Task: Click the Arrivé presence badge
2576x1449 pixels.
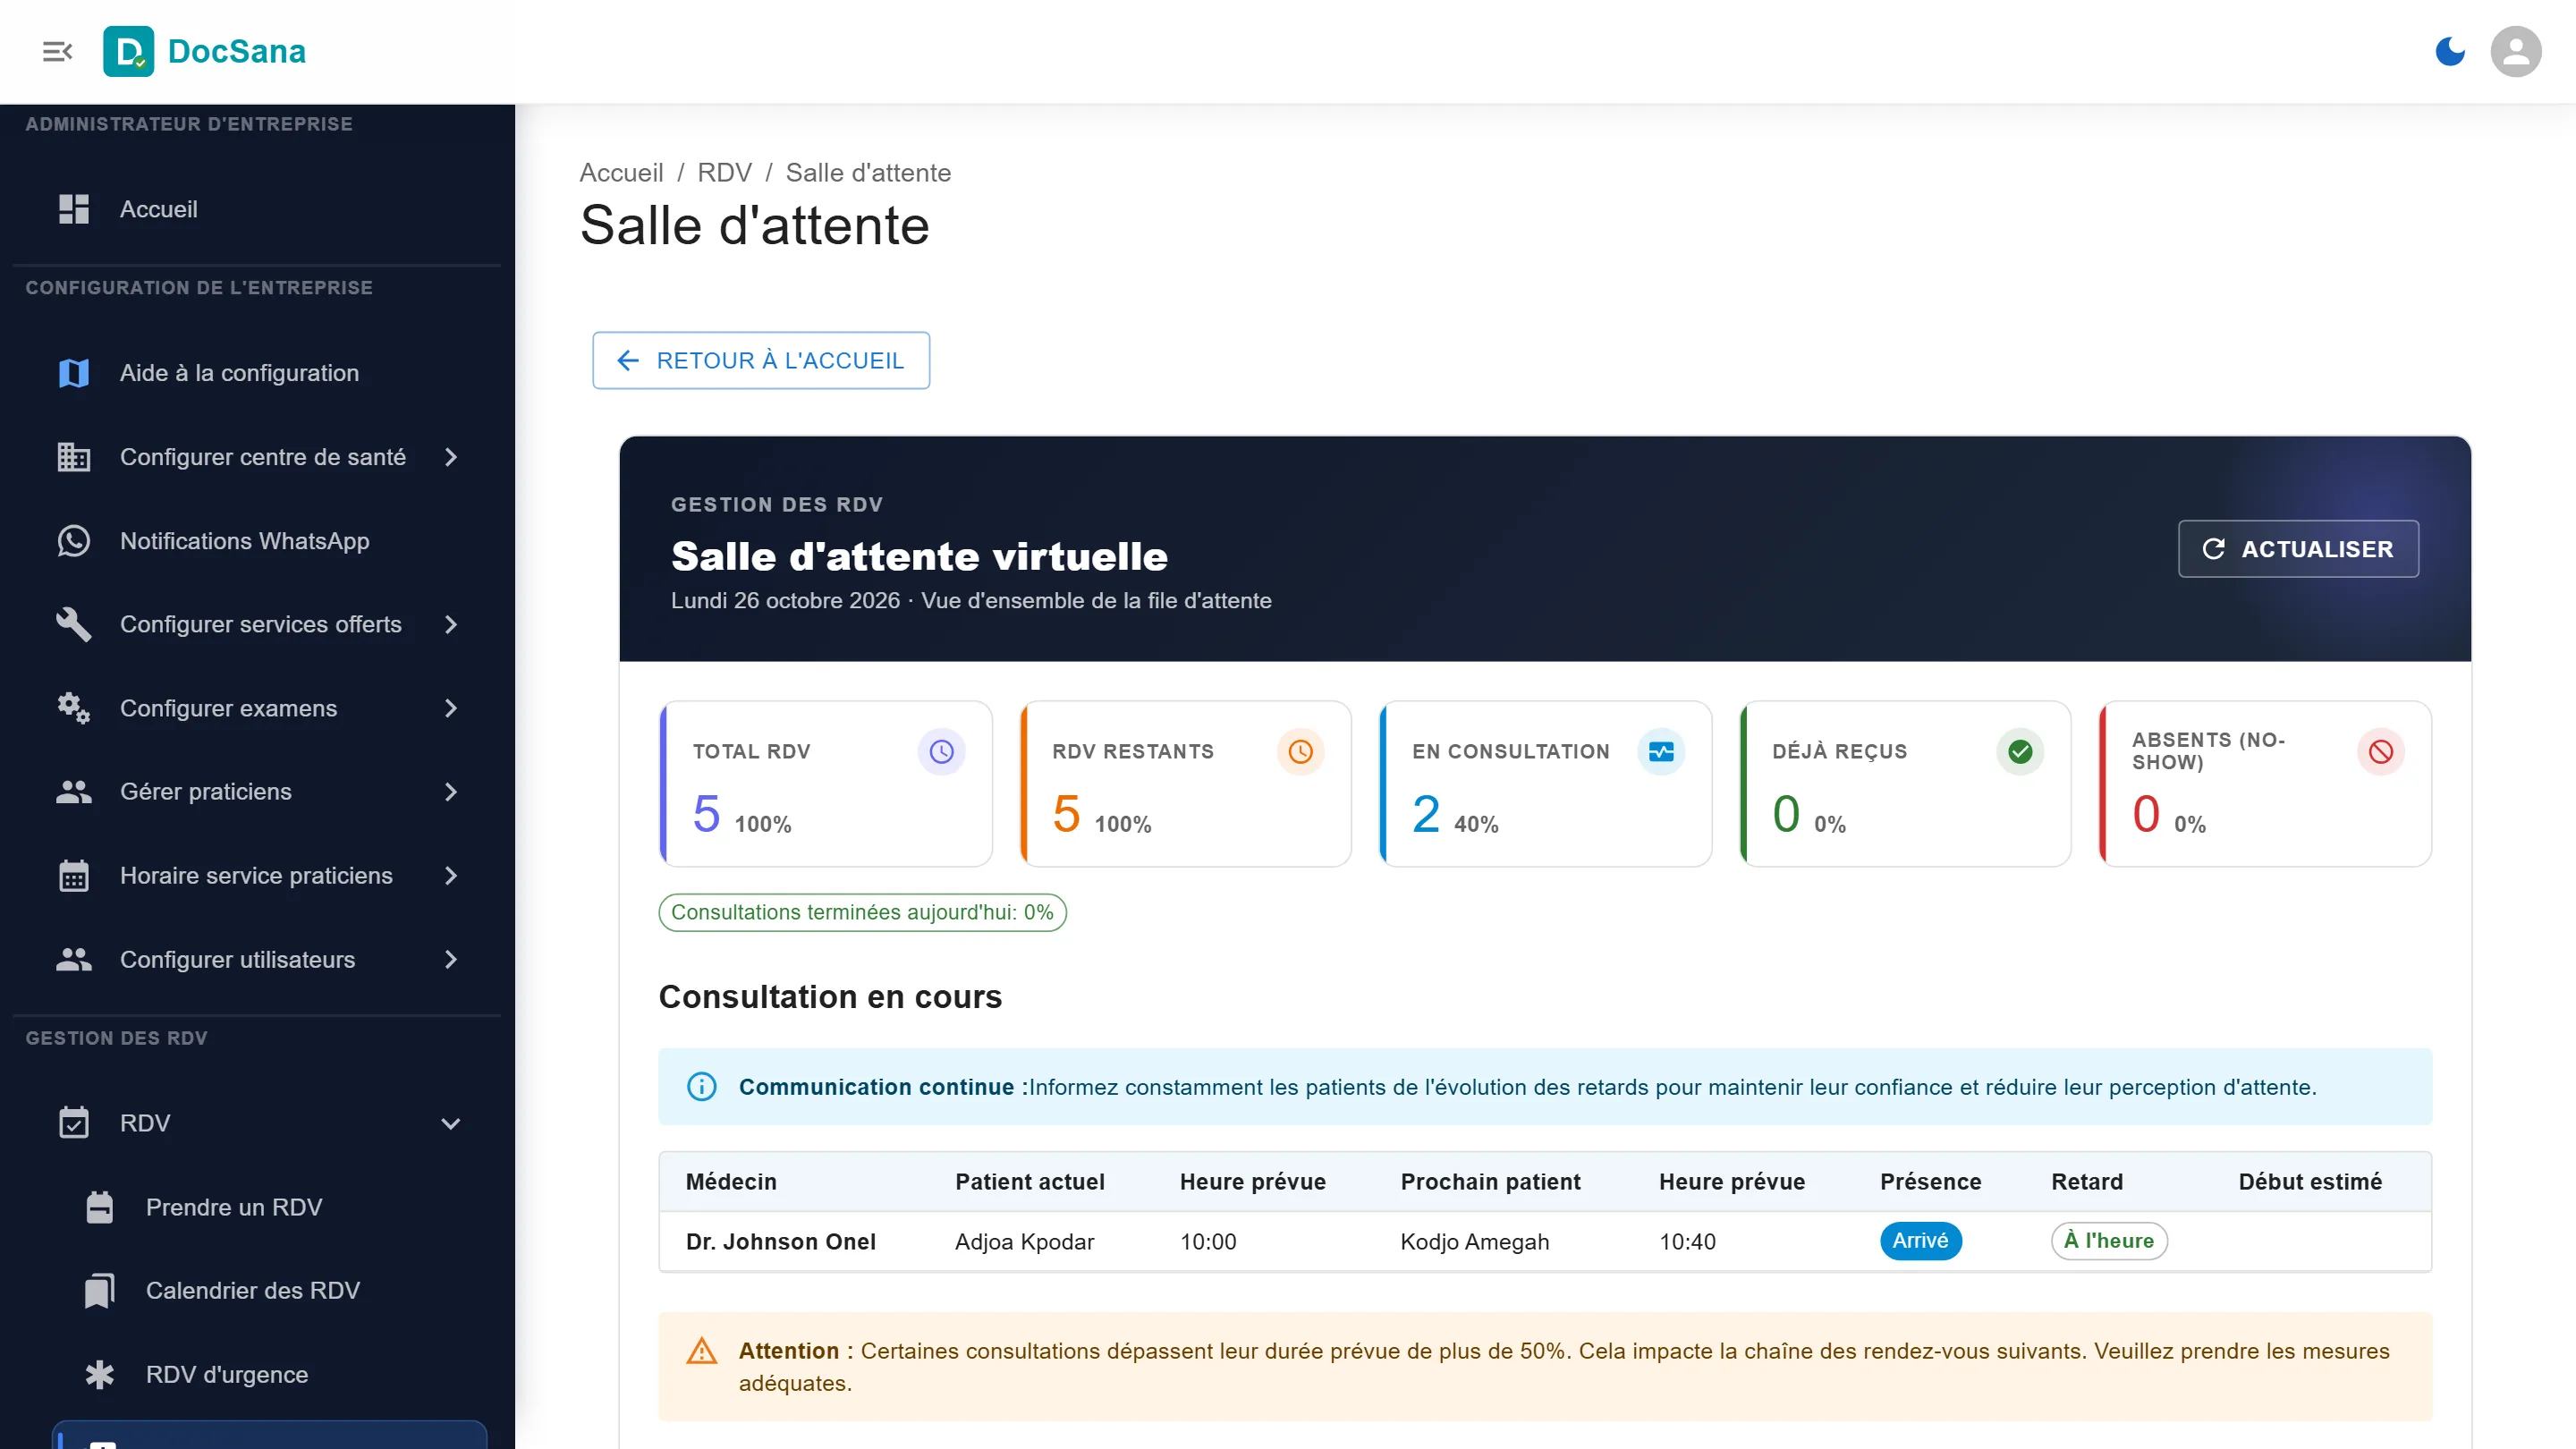Action: click(1920, 1241)
